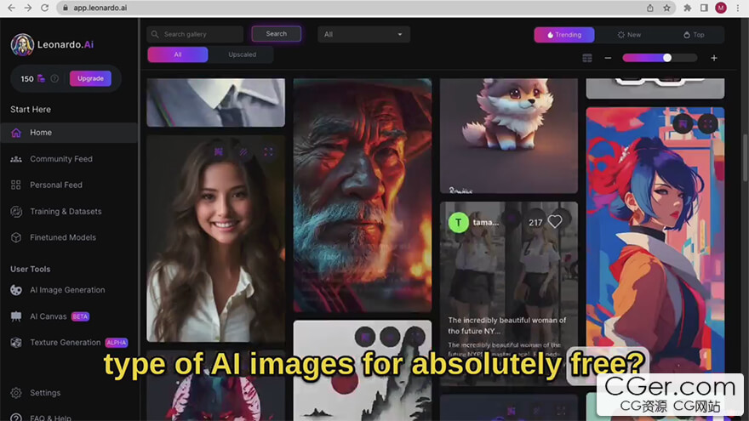This screenshot has width=749, height=421.
Task: Open FAQ & Help icon
Action: tap(16, 418)
